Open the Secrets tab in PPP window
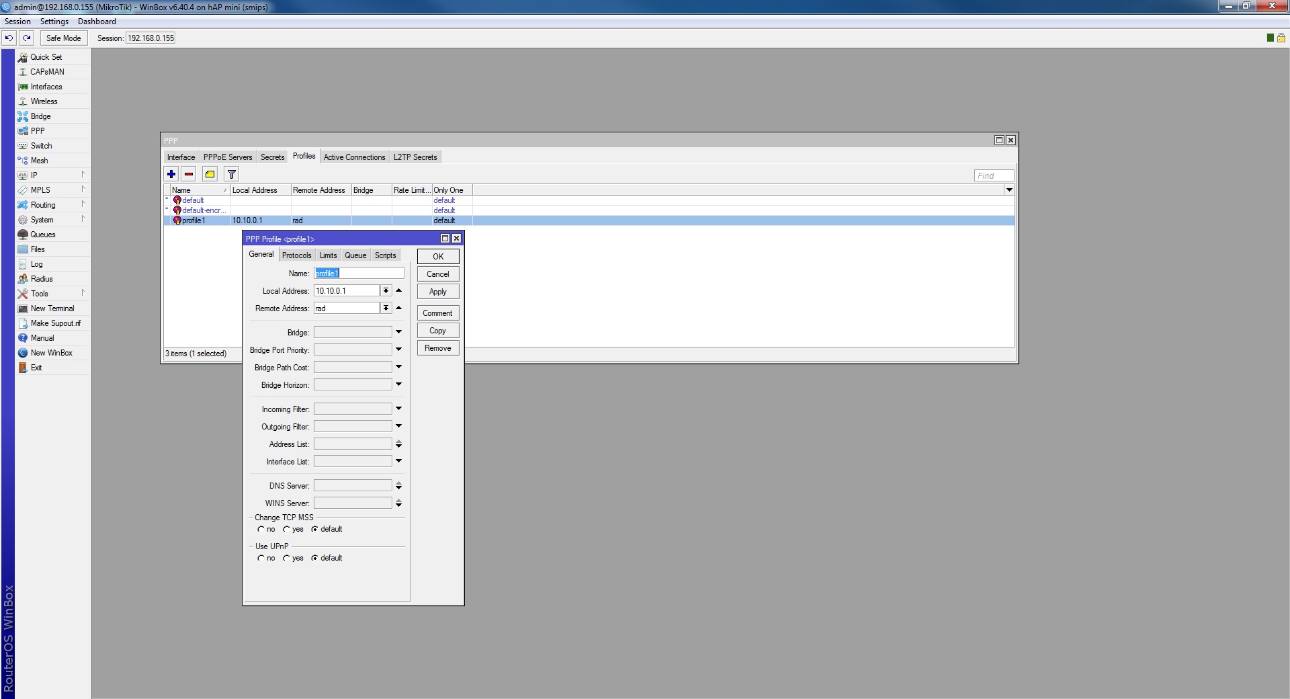 click(x=272, y=157)
